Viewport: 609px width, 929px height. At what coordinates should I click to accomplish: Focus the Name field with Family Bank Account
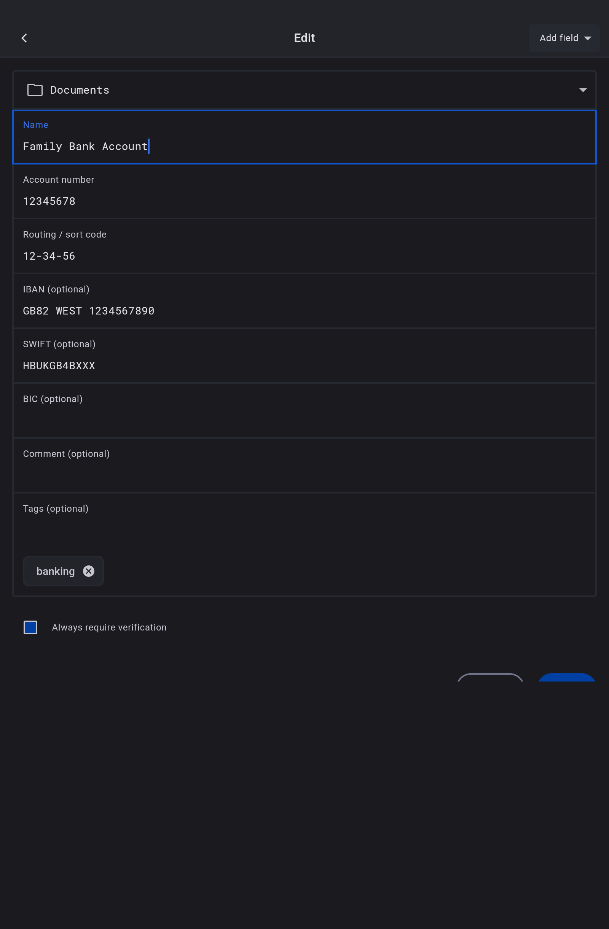(304, 146)
